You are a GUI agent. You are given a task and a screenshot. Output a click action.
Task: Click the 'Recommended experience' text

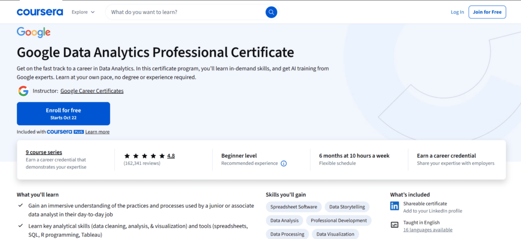coord(250,164)
